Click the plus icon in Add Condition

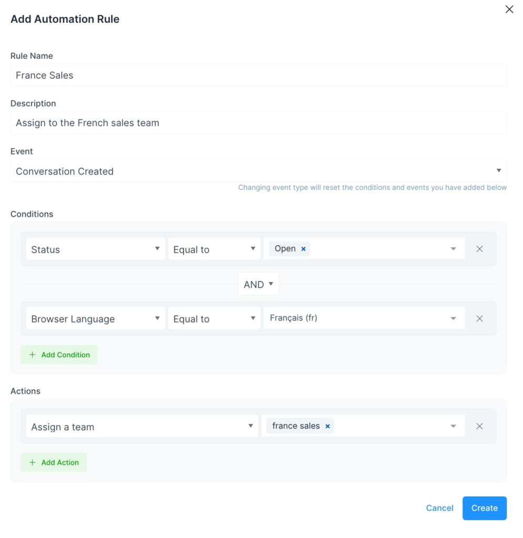32,355
